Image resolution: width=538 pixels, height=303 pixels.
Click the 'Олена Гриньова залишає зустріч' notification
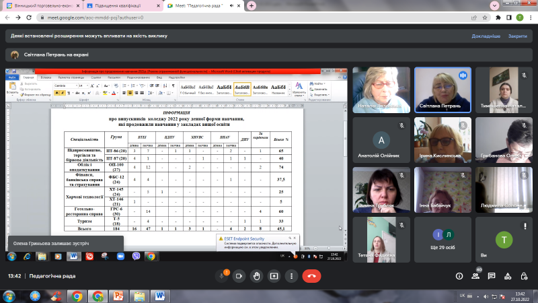point(65,243)
